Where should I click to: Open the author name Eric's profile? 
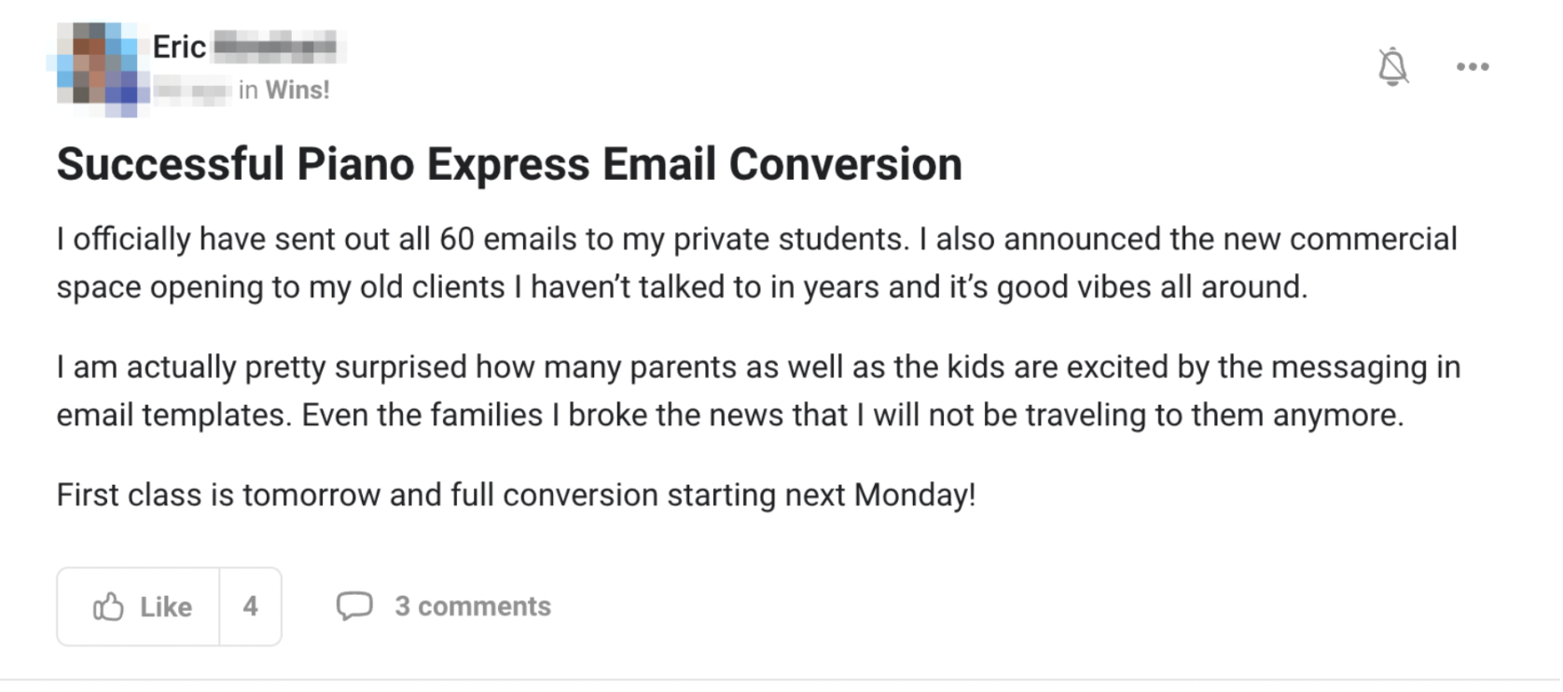(179, 47)
